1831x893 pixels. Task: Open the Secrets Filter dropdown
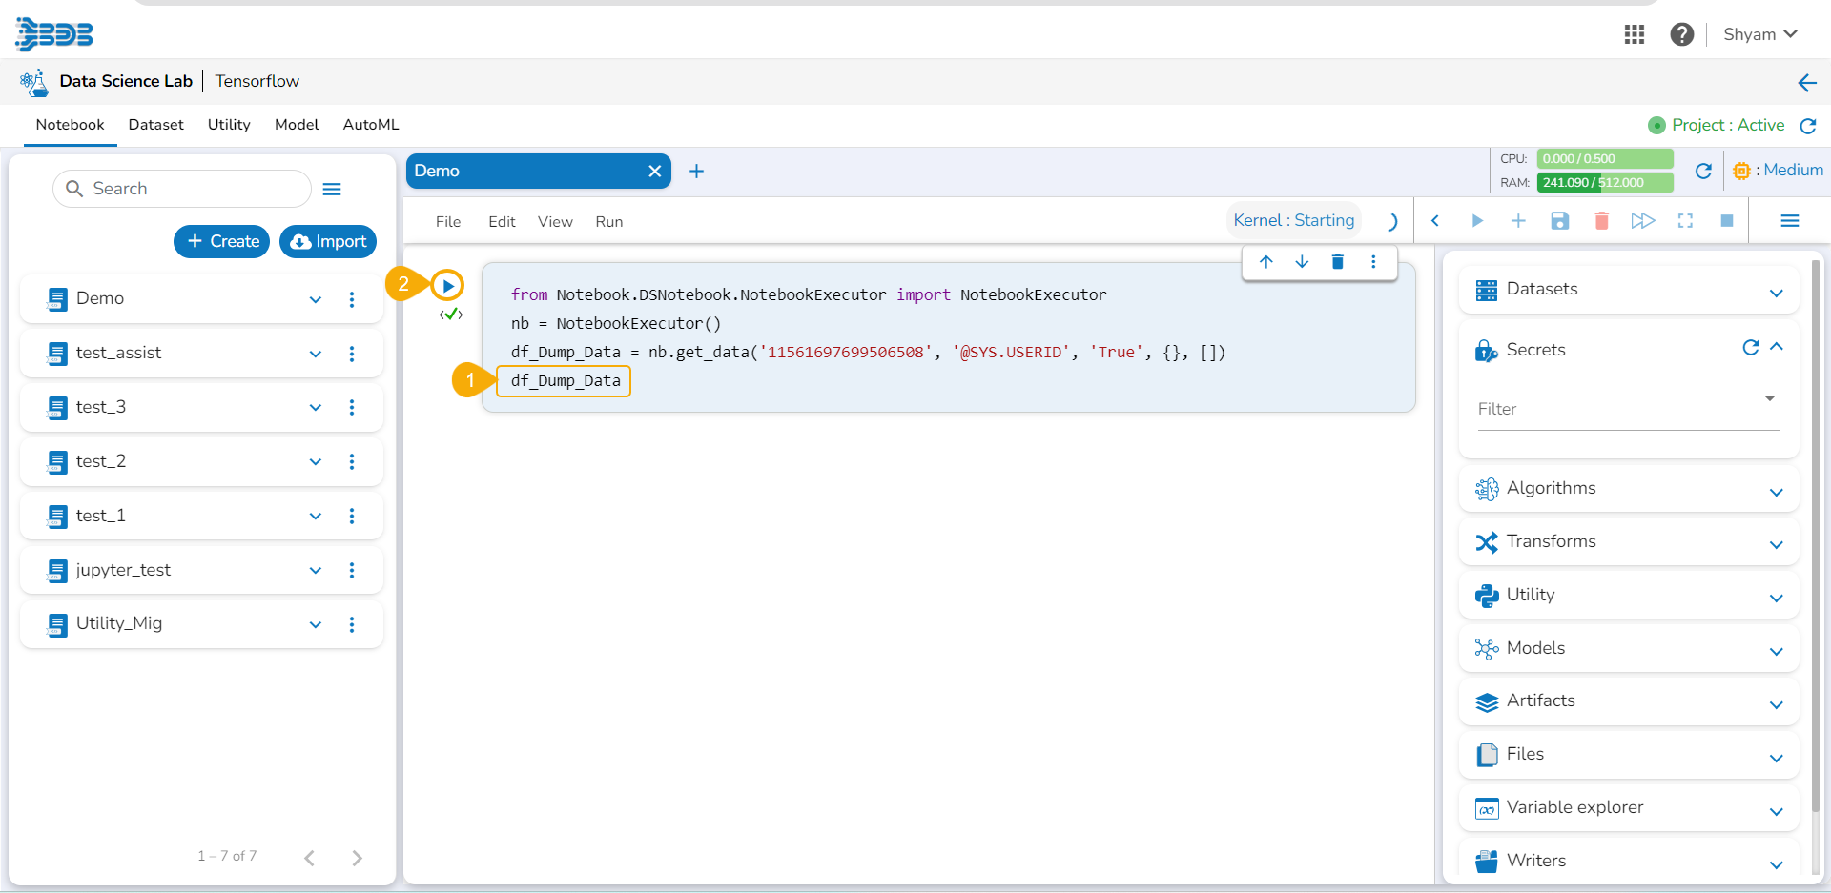click(x=1769, y=398)
